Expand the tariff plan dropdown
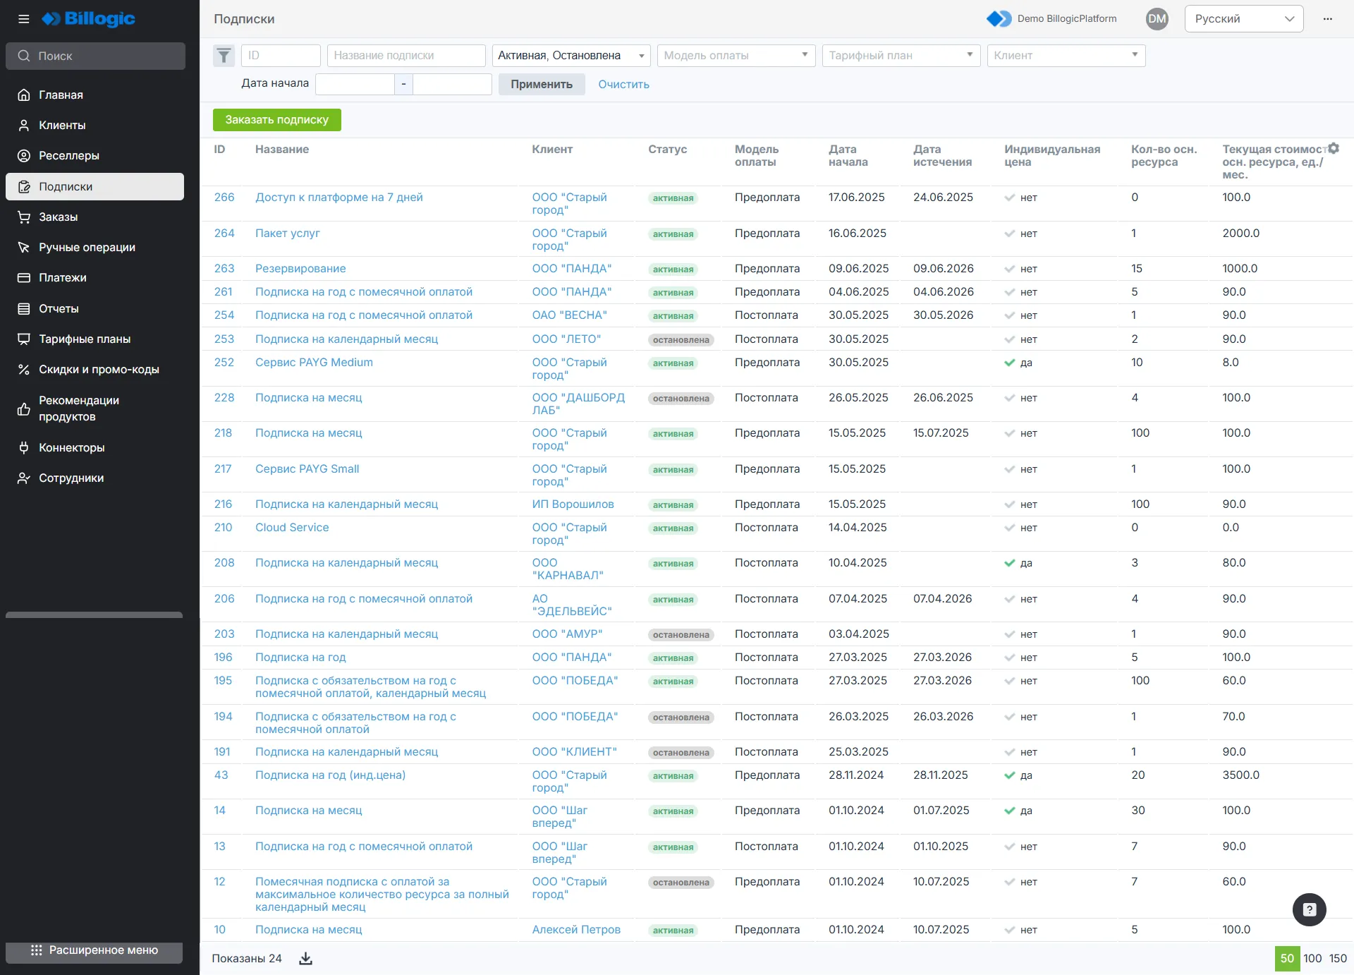The image size is (1354, 975). pos(901,56)
